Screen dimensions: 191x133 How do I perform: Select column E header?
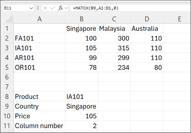179,19
